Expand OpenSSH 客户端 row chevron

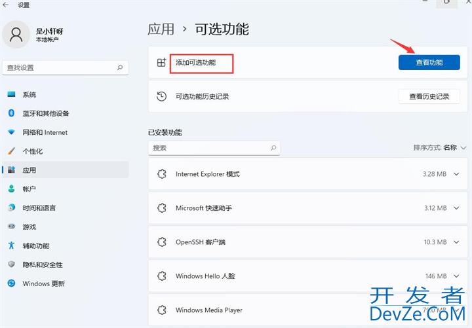(456, 242)
